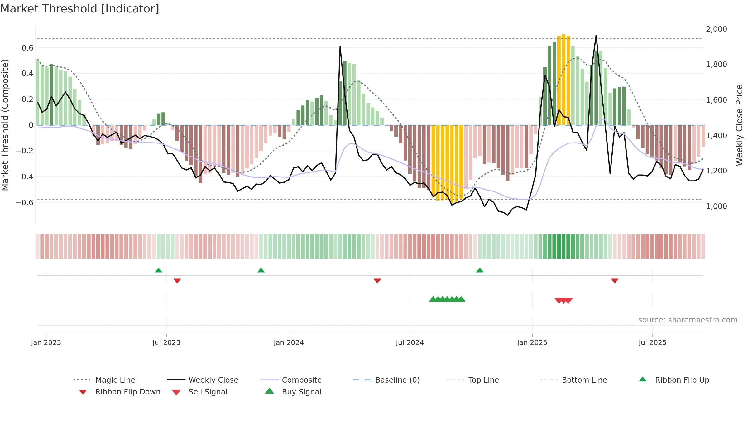This screenshot has width=748, height=421.
Task: Click the −0.4 left axis tick
Action: pyautogui.click(x=25, y=177)
